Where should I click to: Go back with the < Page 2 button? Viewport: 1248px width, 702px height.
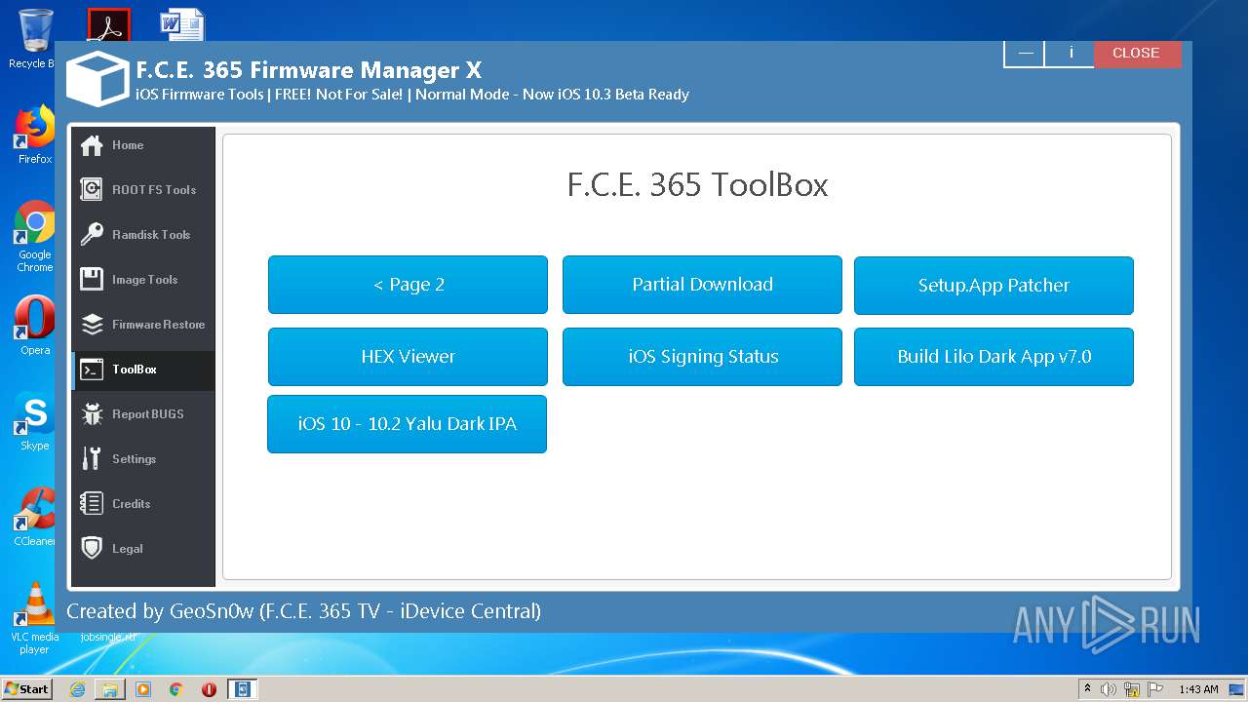(408, 285)
